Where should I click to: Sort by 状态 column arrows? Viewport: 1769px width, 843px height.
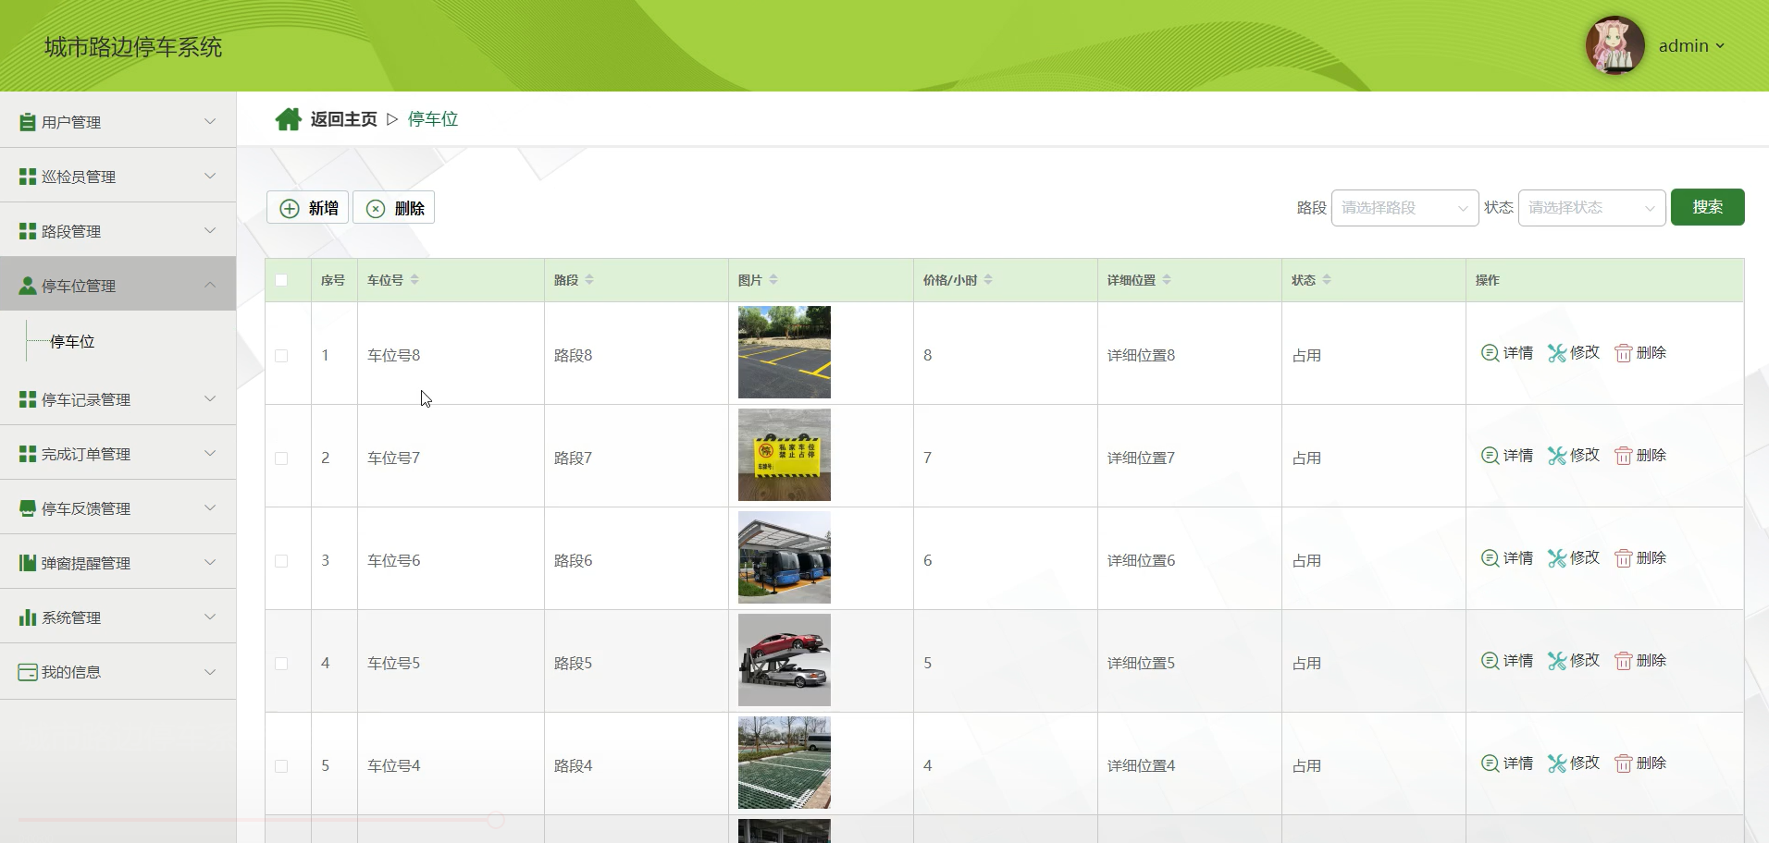[1327, 280]
